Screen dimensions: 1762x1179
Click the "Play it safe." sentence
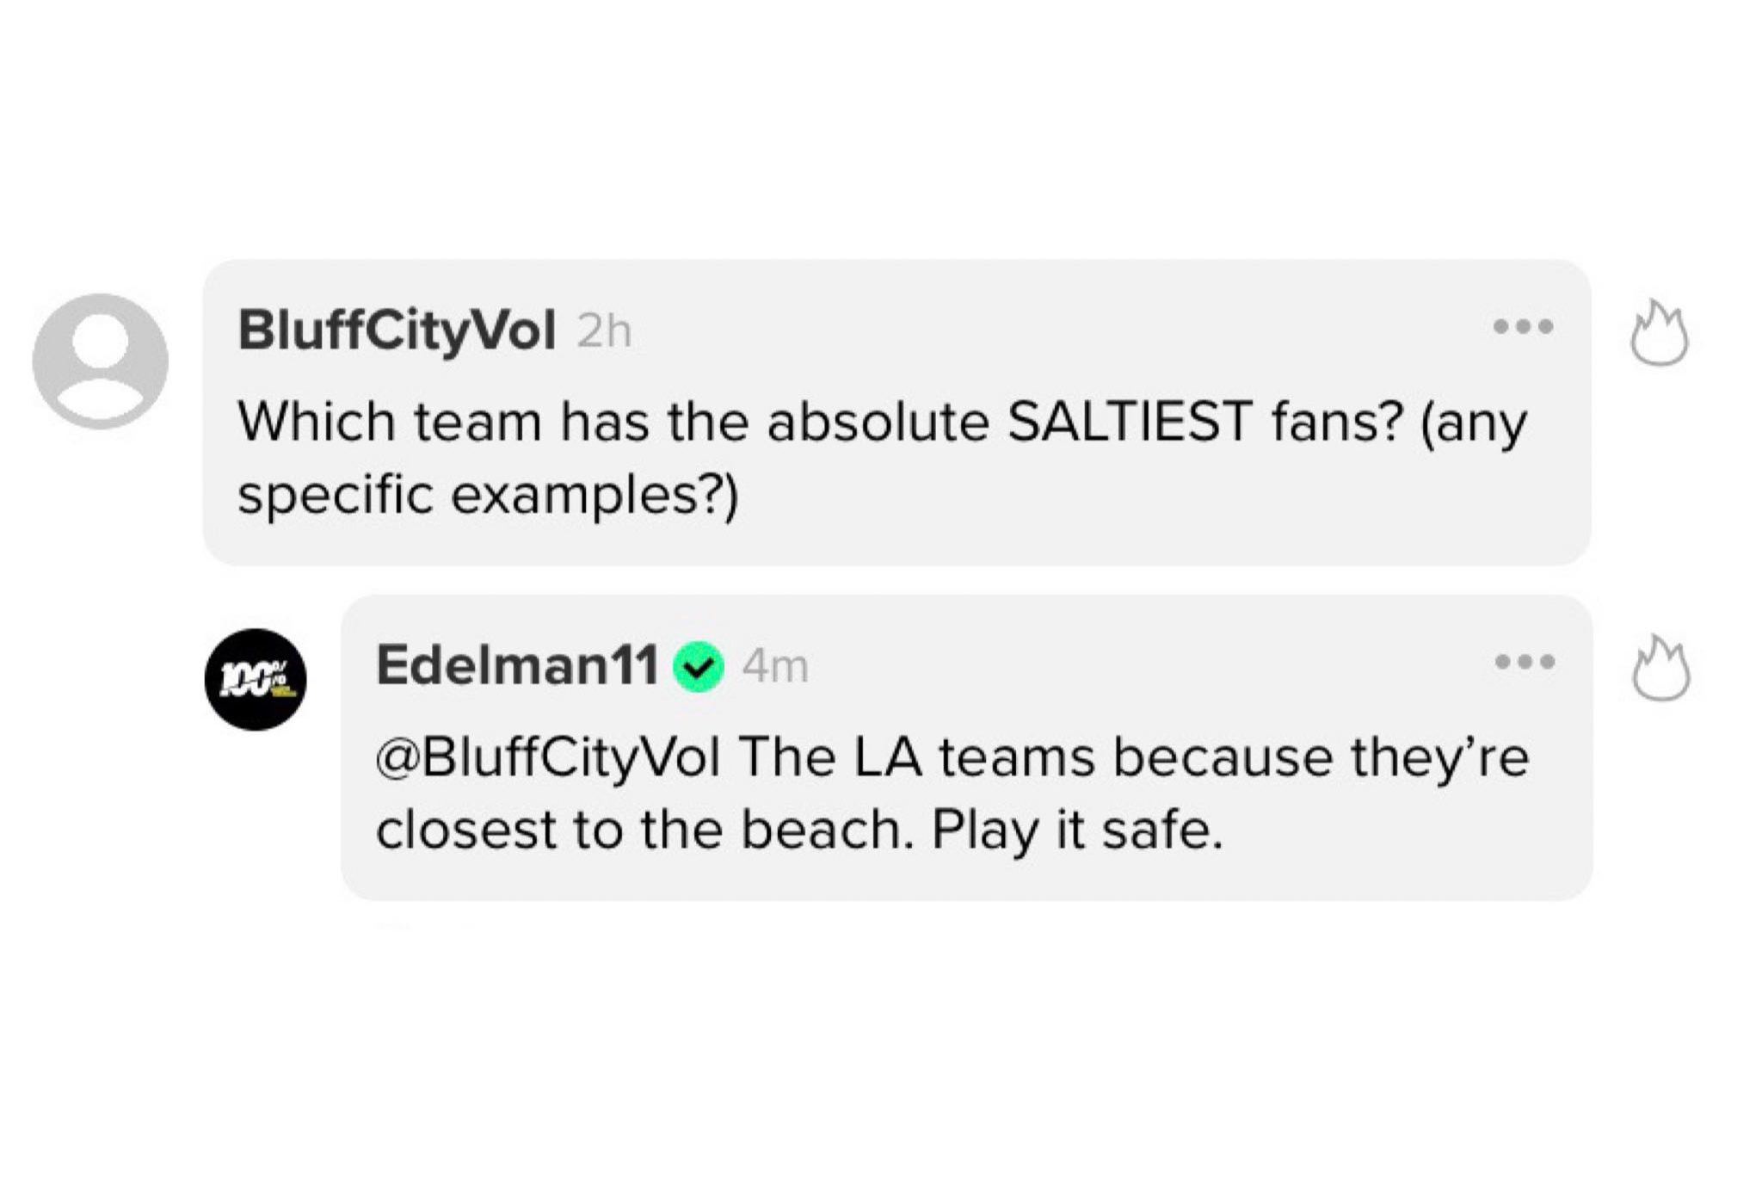click(1076, 830)
